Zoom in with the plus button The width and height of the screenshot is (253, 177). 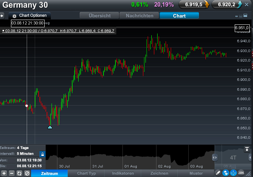[4, 173]
